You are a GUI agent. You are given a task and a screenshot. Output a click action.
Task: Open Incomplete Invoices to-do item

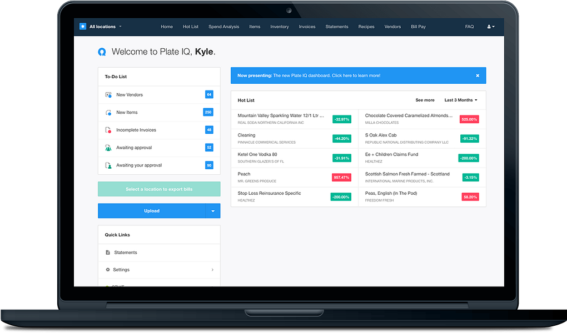click(159, 130)
